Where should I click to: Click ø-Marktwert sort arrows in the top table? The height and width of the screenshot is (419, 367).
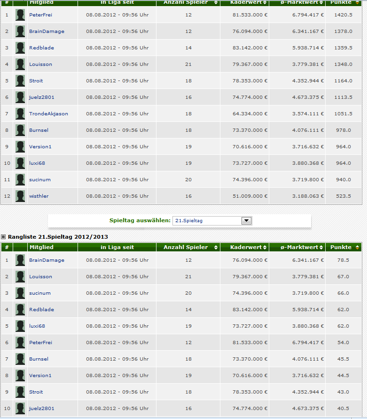click(x=322, y=3)
